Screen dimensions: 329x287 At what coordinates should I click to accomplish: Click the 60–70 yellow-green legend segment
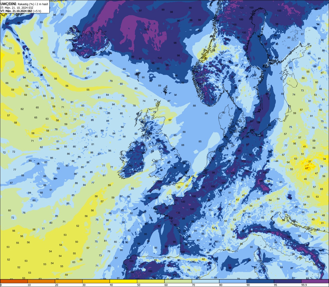pos(178,281)
